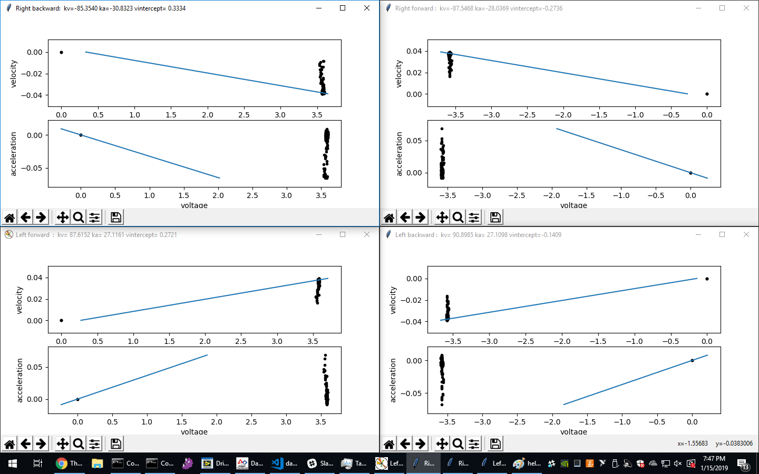Image resolution: width=759 pixels, height=474 pixels.
Task: Switch to Driver Station 'Dri...' taskbar item
Action: point(215,463)
